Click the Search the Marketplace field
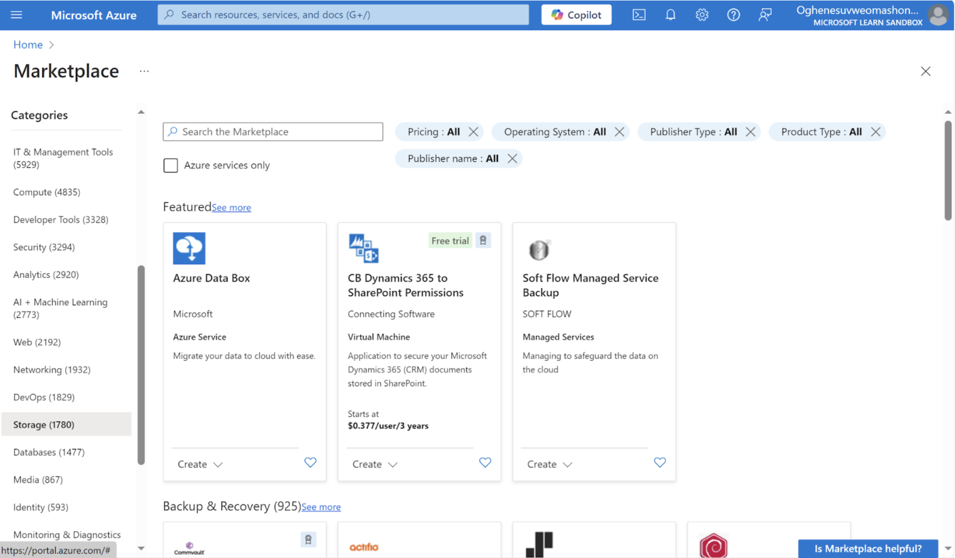 (x=273, y=132)
